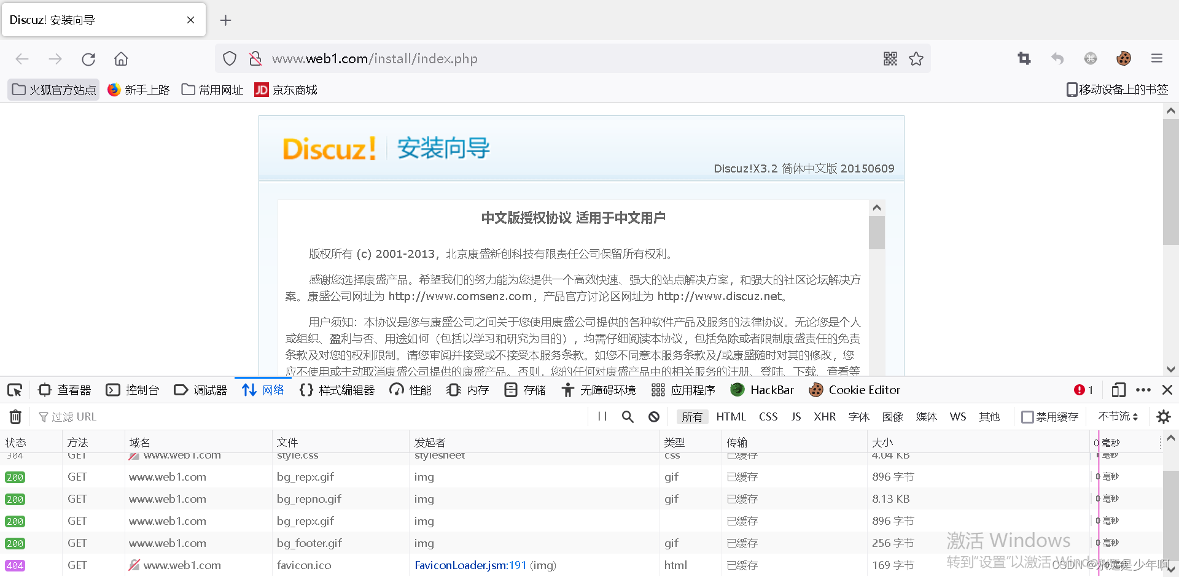Screen dimensions: 1179x577
Task: Click the error count indicator
Action: point(1084,390)
